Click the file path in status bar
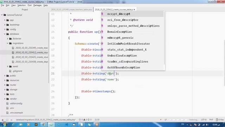The width and height of the screenshot is (225, 127). (46, 120)
